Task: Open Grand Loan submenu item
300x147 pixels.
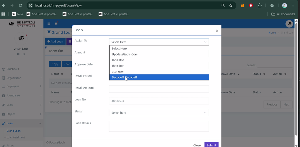Action: coord(13,131)
